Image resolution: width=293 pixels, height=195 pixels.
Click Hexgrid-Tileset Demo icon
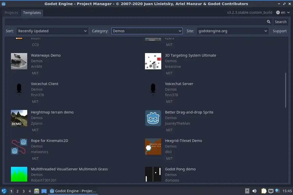point(153,147)
